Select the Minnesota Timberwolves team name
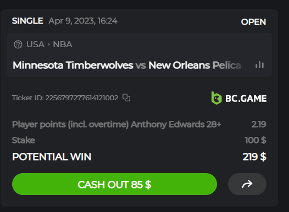This screenshot has height=212, width=289. 73,65
